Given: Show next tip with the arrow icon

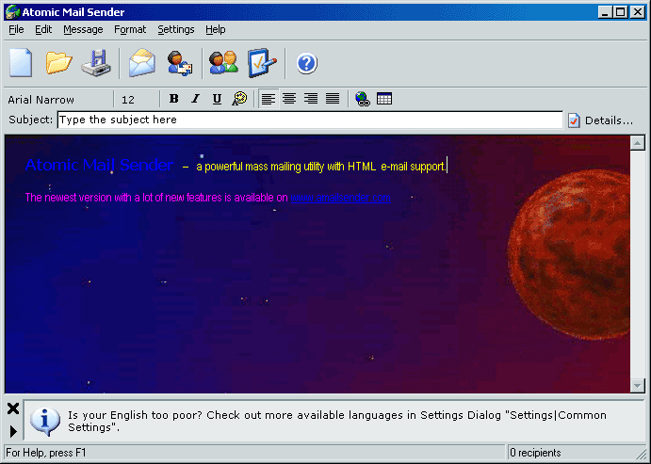Looking at the screenshot, I should [x=13, y=431].
